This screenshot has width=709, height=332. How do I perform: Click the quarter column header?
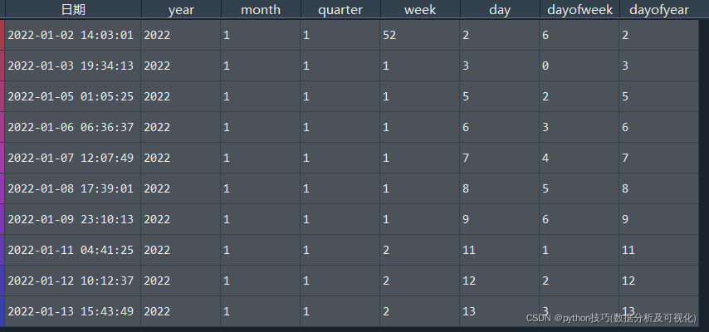pyautogui.click(x=340, y=10)
